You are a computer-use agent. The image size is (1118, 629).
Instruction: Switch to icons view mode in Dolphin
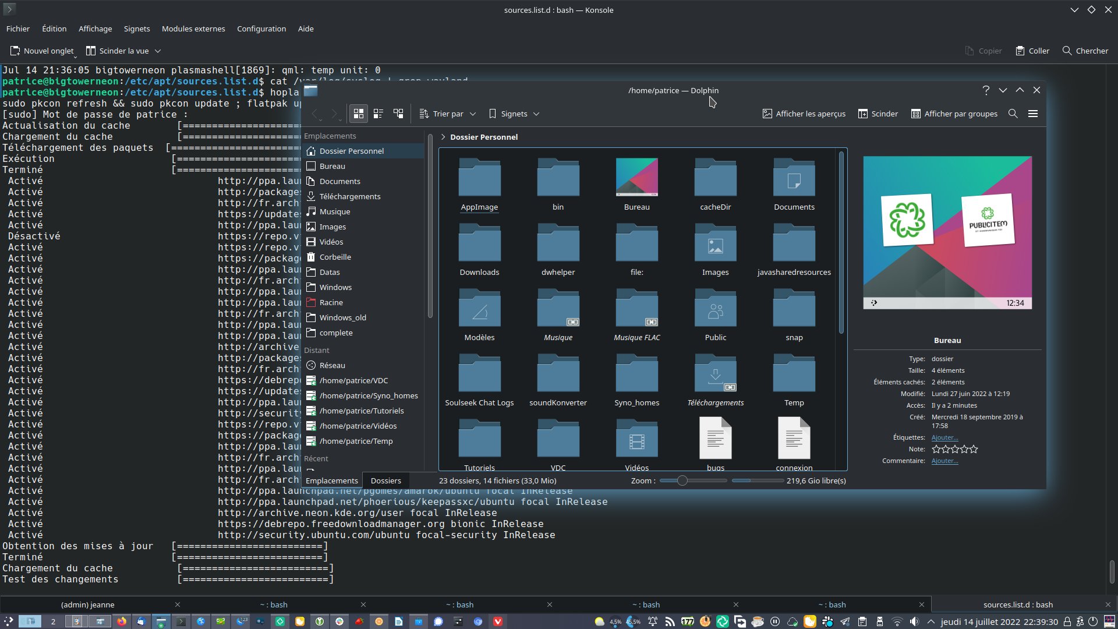click(x=359, y=114)
